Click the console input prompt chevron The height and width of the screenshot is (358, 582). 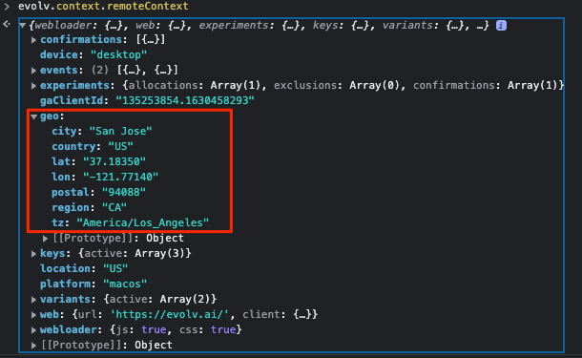click(7, 6)
